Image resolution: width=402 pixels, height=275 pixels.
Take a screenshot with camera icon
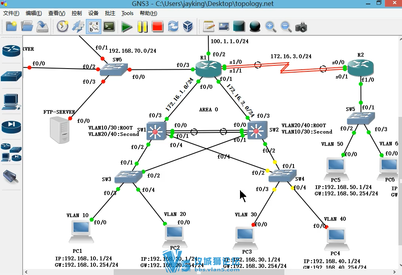[301, 27]
